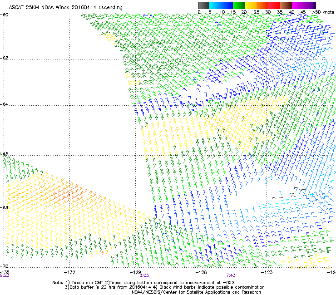This screenshot has width=336, height=295.
Task: Click the brown 35-40 knots legend segment
Action: click(x=286, y=5)
